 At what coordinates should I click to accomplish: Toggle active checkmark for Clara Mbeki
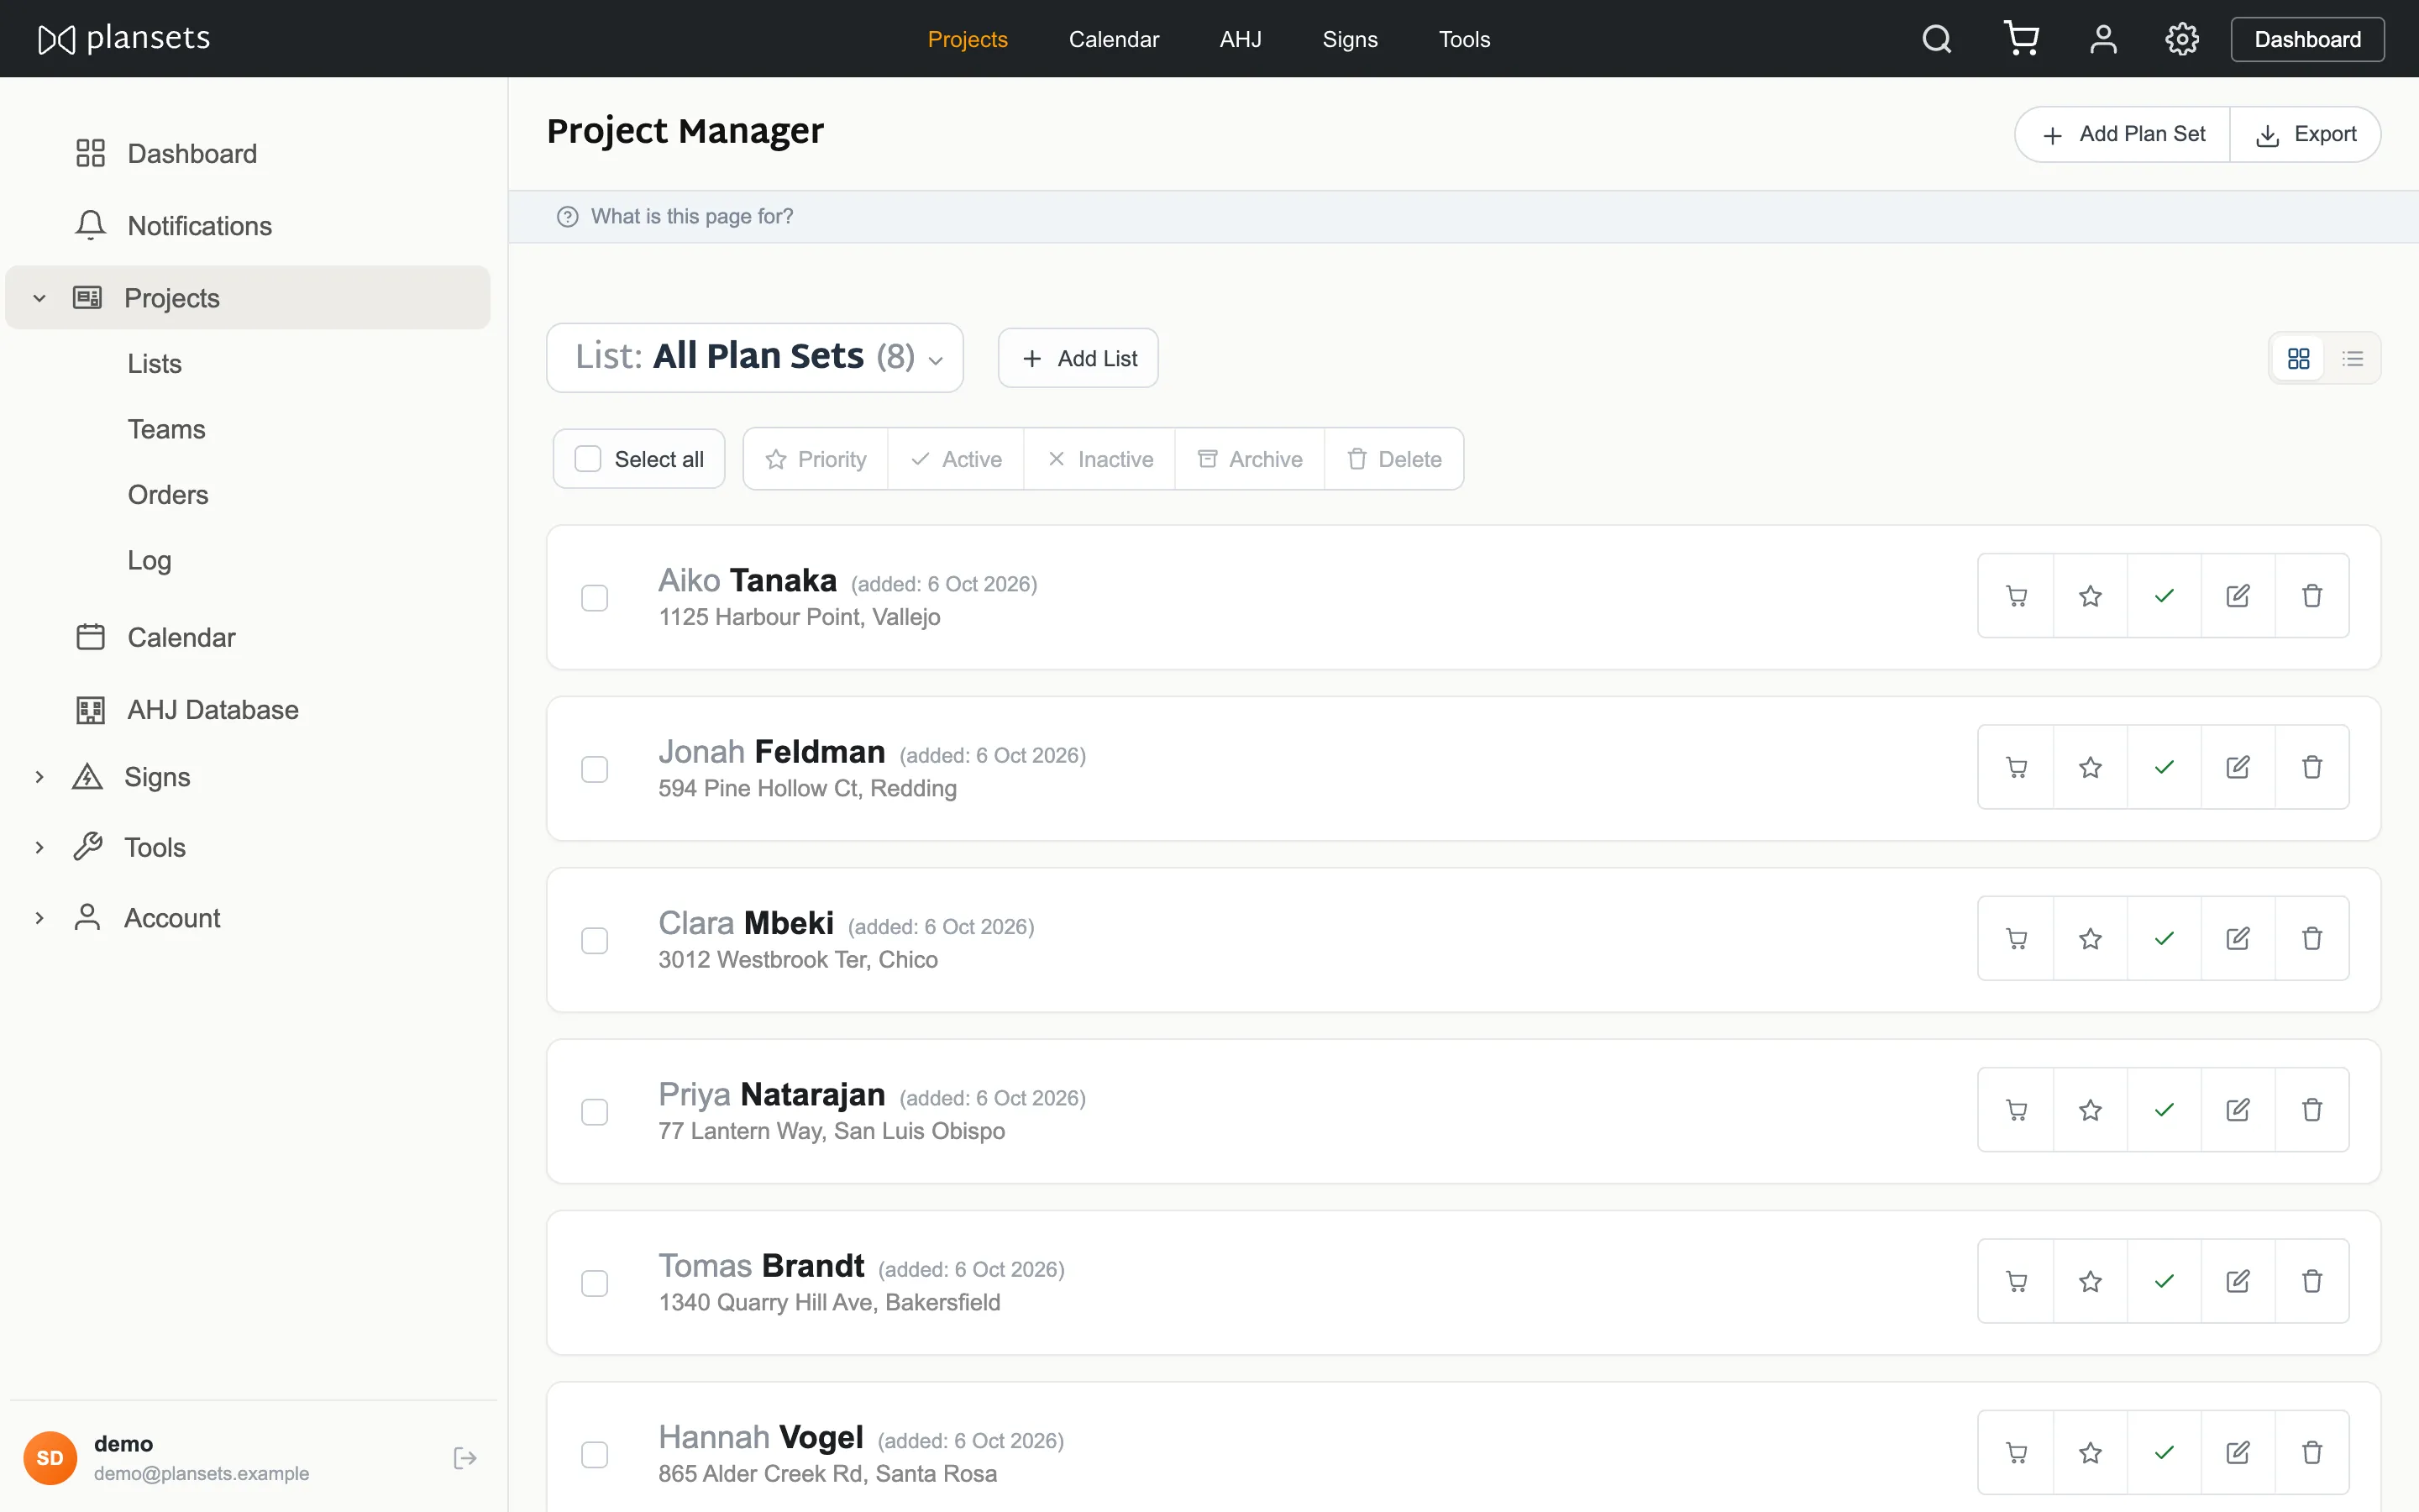tap(2165, 938)
